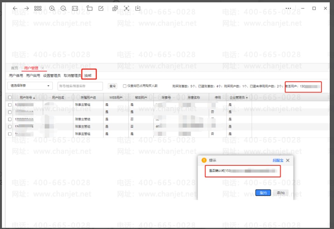Tick the checkbox of the first user row
Screen dimensions: 334x229
click(x=10, y=105)
